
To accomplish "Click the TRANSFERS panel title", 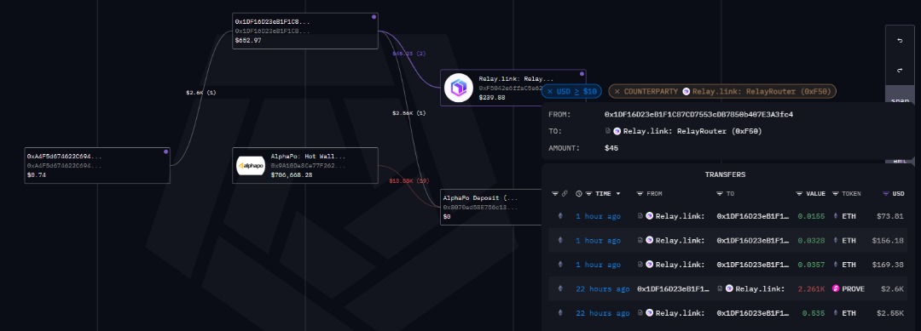I will 725,174.
